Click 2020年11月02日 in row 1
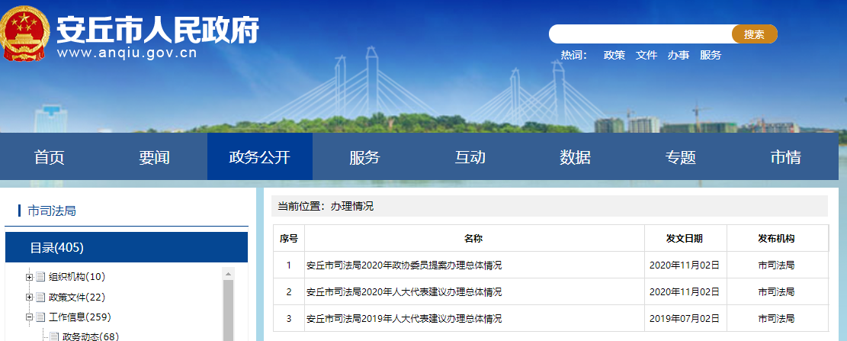Viewport: 847px width, 341px height. point(685,265)
